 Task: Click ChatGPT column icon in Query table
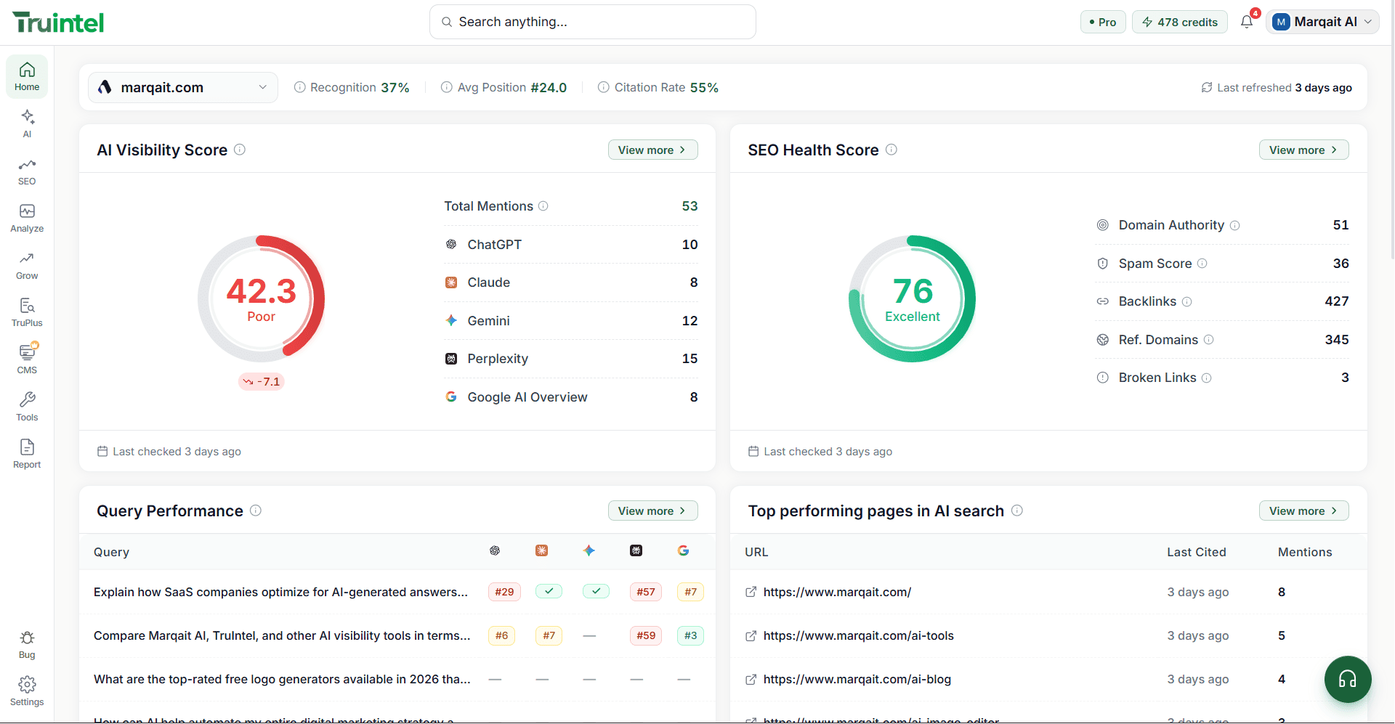click(x=495, y=551)
